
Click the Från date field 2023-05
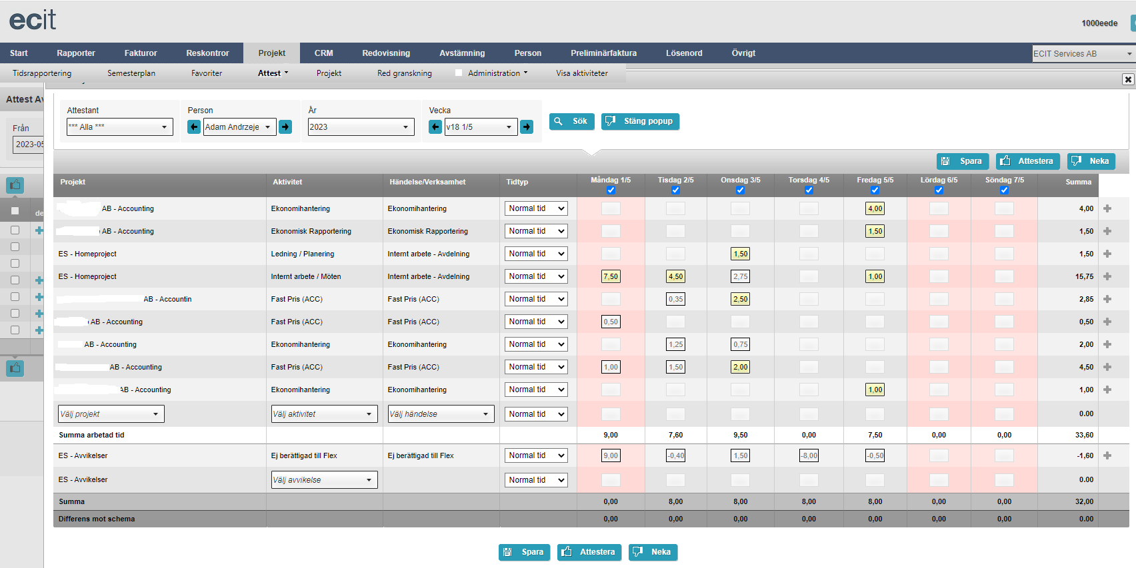[x=28, y=144]
